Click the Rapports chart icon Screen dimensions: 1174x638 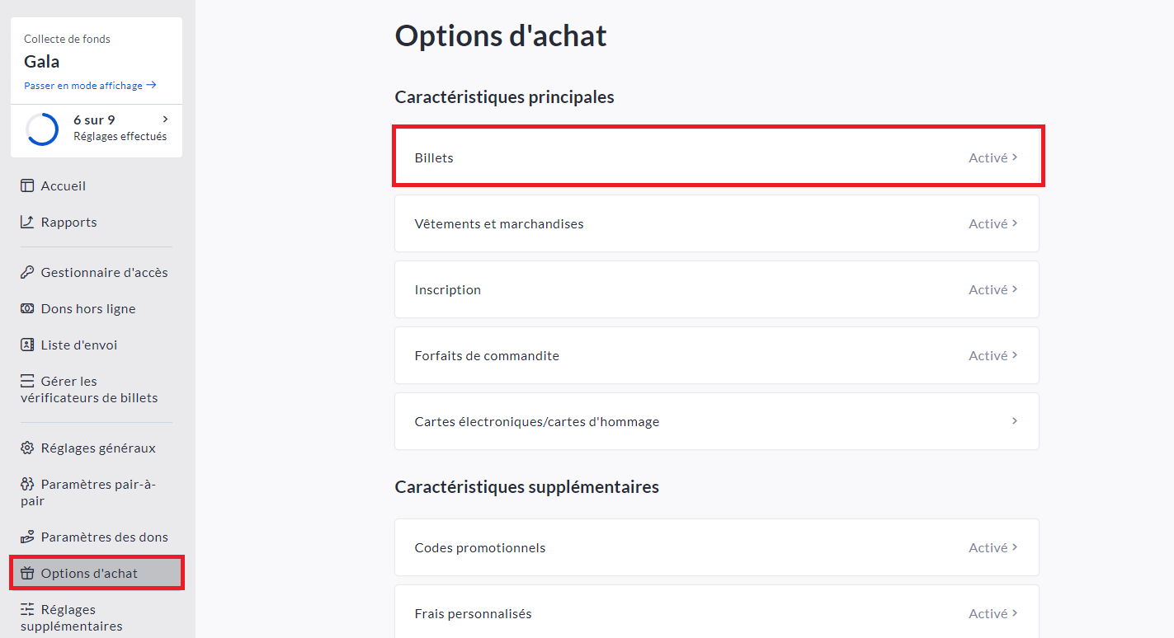27,222
